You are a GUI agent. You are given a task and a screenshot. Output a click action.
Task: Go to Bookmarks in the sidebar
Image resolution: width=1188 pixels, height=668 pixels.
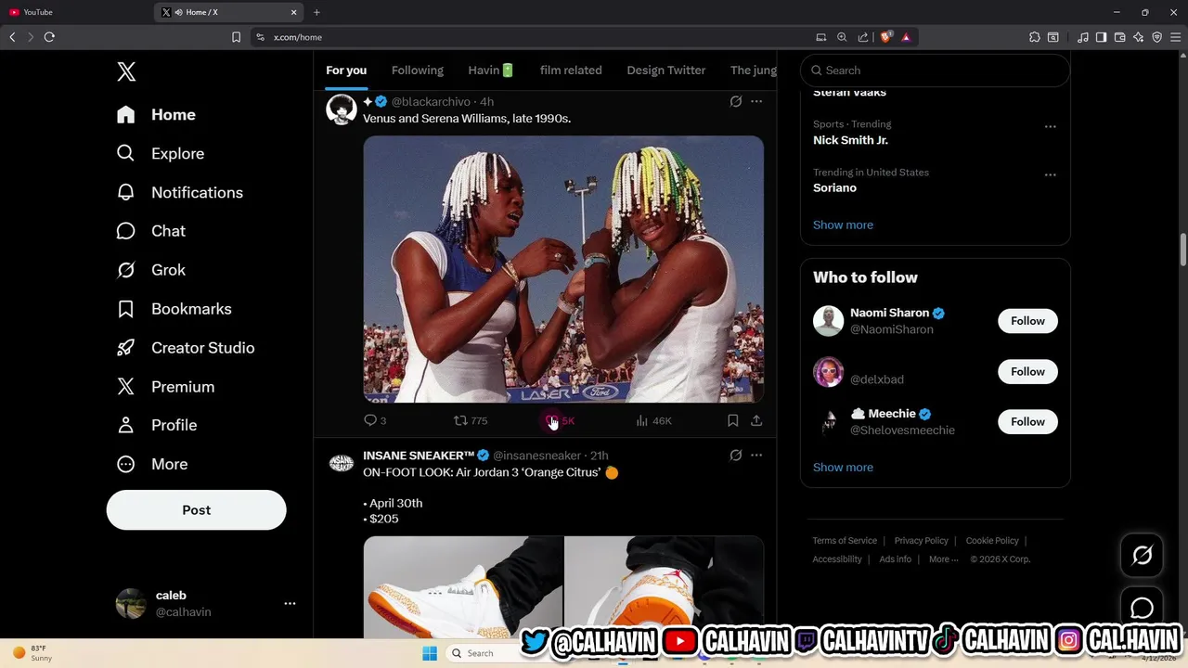tap(174, 309)
